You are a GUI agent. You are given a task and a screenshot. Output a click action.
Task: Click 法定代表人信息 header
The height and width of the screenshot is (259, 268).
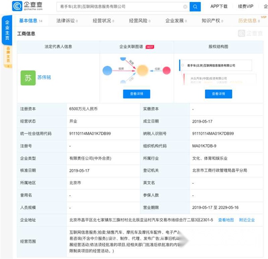point(58,47)
